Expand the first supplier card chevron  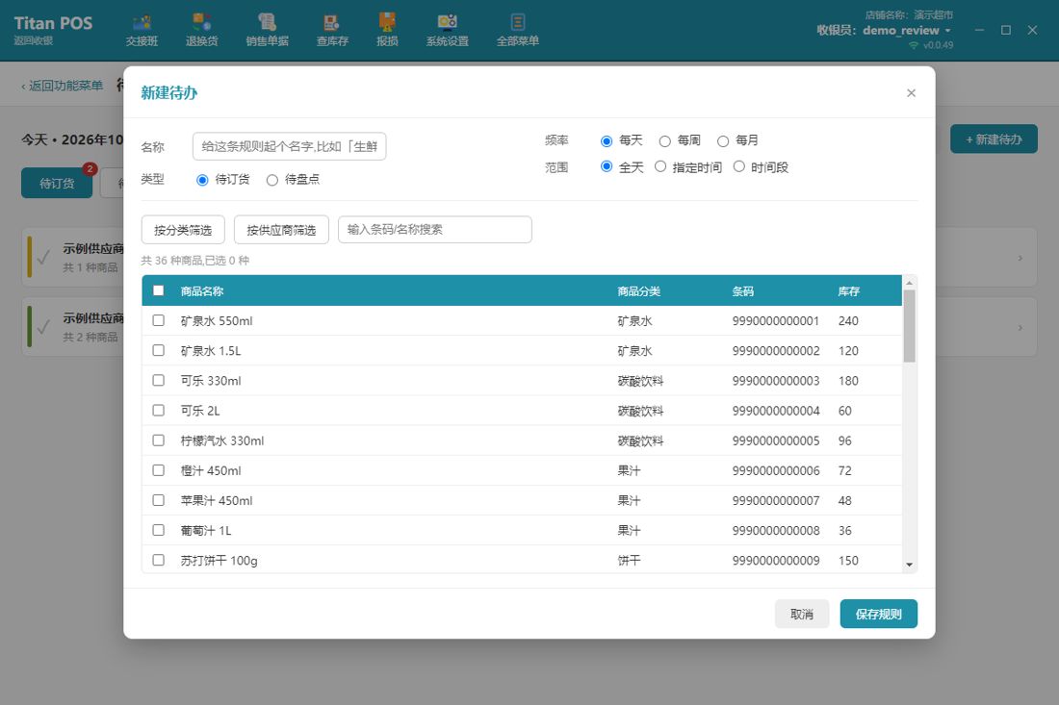coord(1020,258)
